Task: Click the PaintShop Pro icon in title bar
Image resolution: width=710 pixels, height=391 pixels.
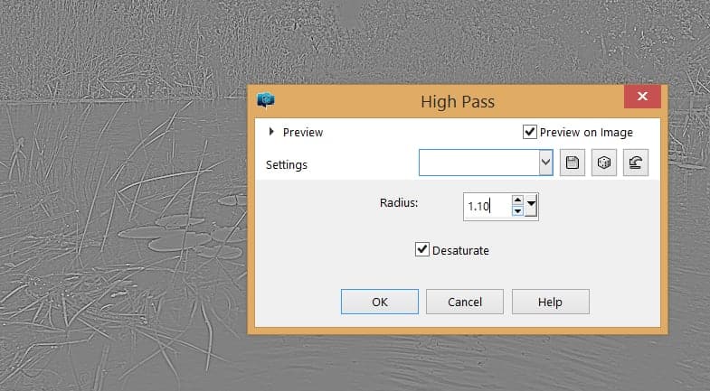Action: [x=266, y=100]
